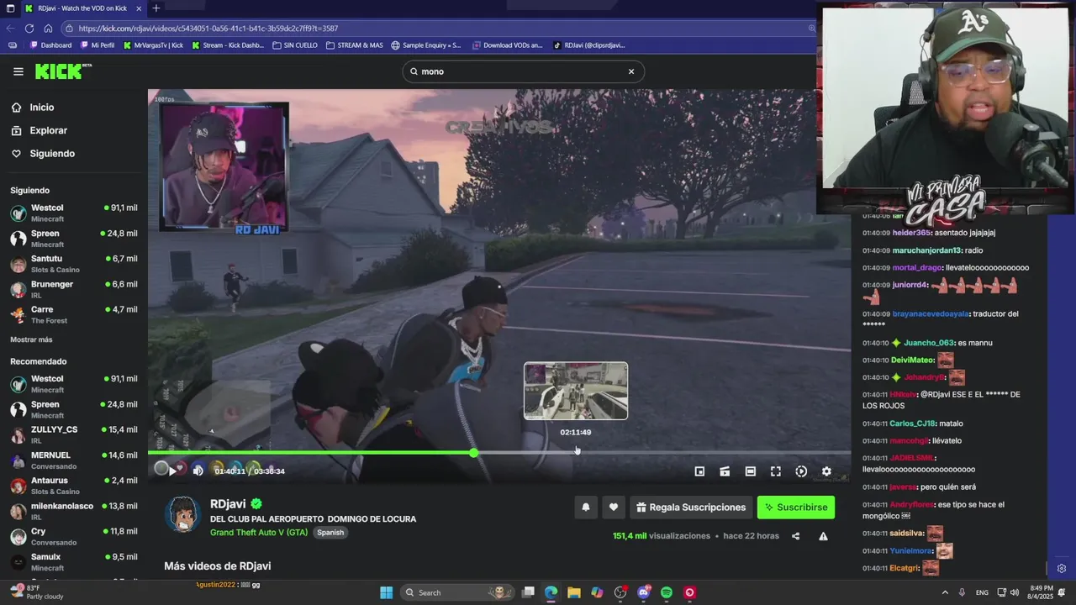Screen dimensions: 1076x605
Task: Open RDjavi profile avatar
Action: (x=182, y=513)
